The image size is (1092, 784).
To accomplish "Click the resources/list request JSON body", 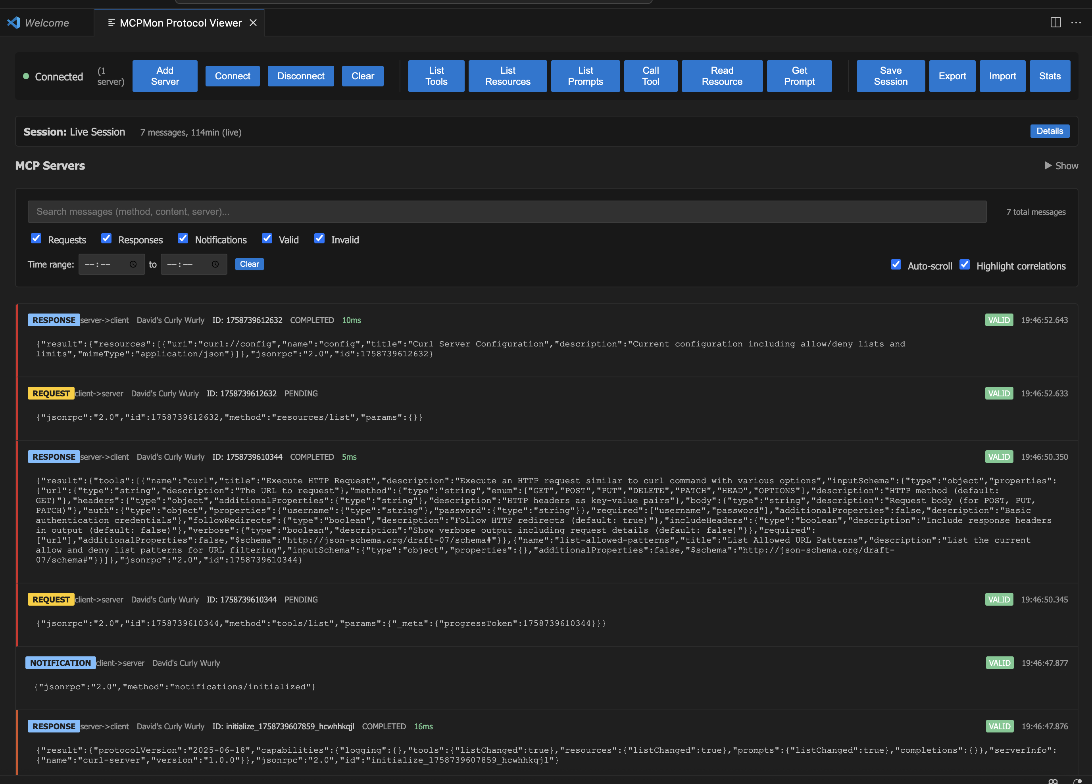I will 229,417.
